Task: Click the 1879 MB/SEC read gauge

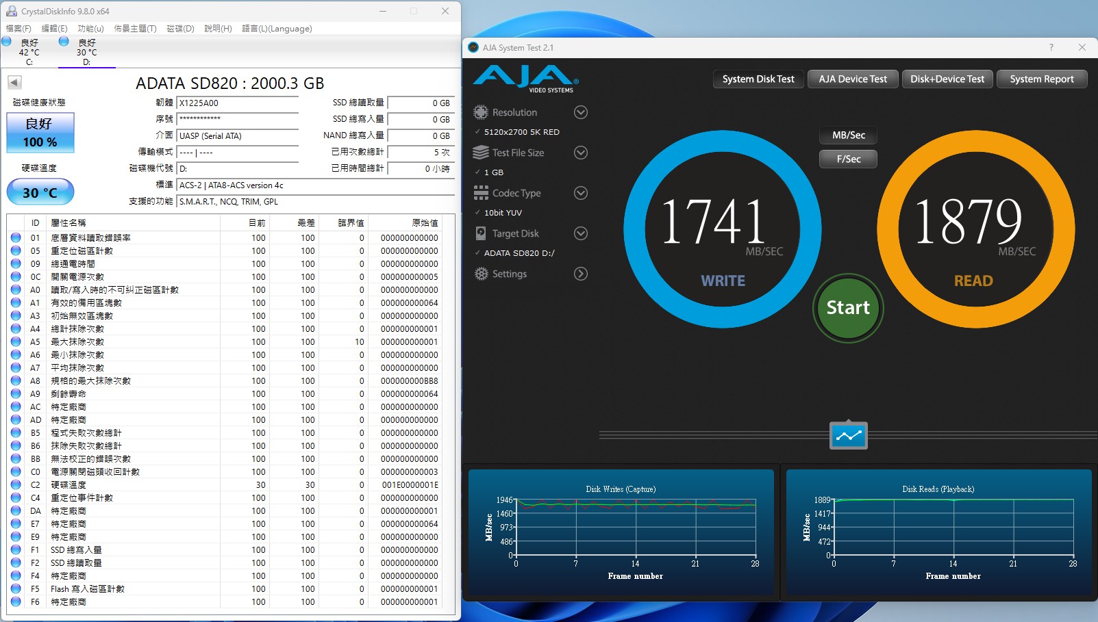Action: pyautogui.click(x=975, y=229)
